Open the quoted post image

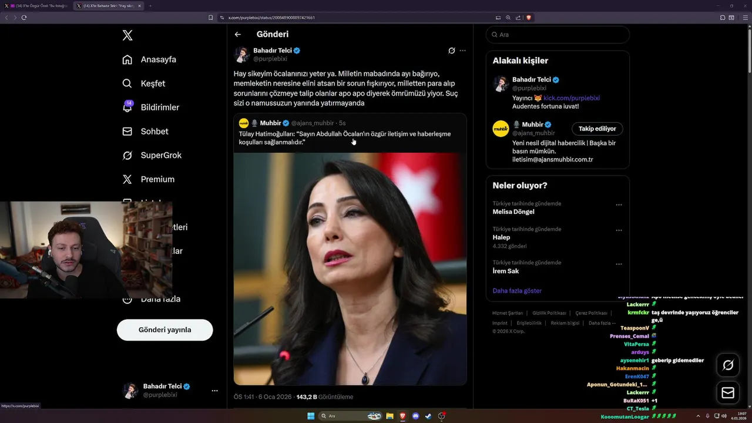tap(350, 268)
